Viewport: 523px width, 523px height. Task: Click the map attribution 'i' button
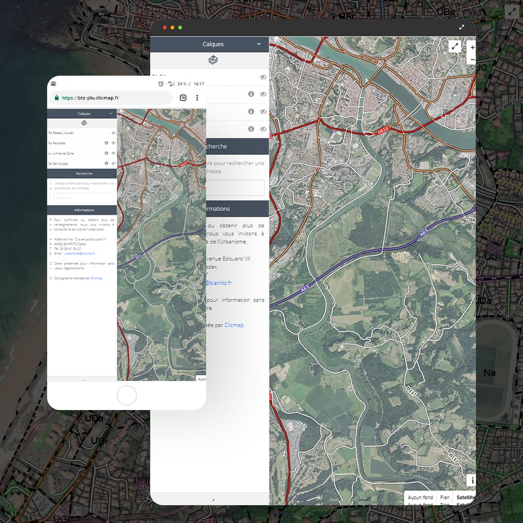point(471,480)
